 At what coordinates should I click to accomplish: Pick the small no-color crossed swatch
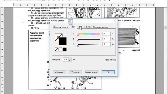tap(57, 49)
